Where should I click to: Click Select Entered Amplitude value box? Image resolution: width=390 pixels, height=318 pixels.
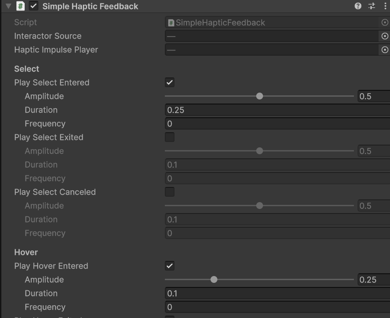(x=373, y=96)
